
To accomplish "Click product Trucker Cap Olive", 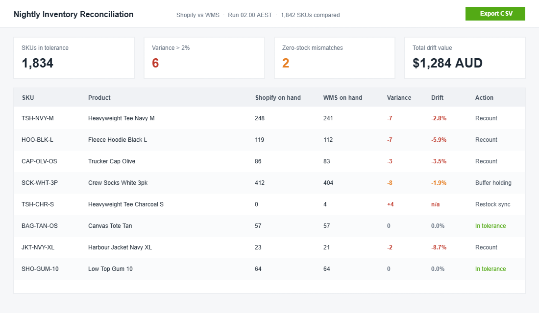I will pyautogui.click(x=112, y=161).
